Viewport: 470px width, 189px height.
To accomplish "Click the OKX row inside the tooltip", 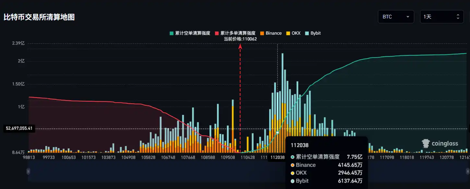I will [x=301, y=173].
